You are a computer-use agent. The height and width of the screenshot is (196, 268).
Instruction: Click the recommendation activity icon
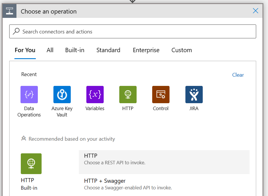(x=24, y=139)
